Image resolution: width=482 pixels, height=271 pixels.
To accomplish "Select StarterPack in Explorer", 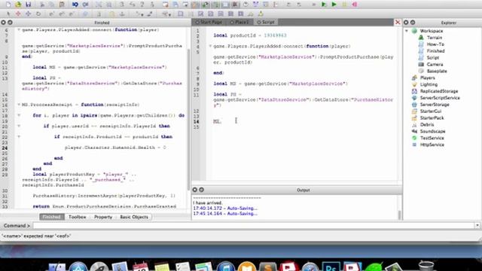I will point(432,118).
